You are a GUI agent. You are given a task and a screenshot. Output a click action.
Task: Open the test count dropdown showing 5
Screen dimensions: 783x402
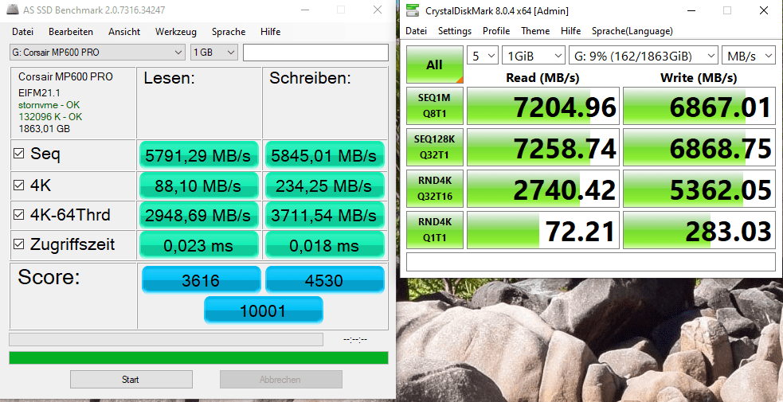coord(483,57)
